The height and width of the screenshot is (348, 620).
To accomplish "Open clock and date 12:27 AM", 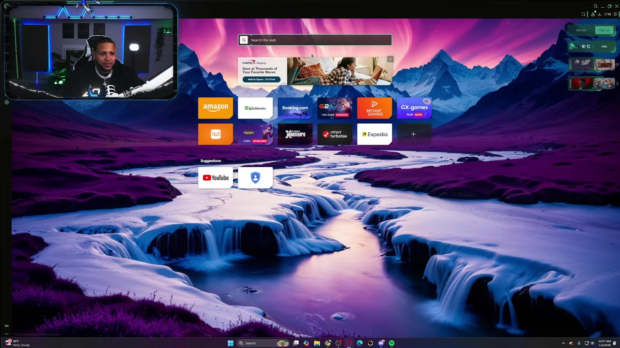I will tap(604, 343).
